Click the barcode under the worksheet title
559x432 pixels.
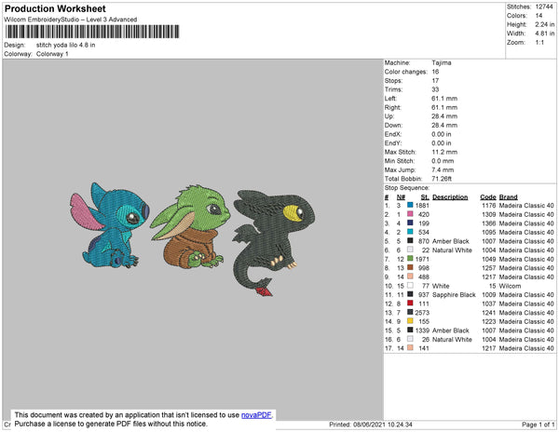(92, 32)
